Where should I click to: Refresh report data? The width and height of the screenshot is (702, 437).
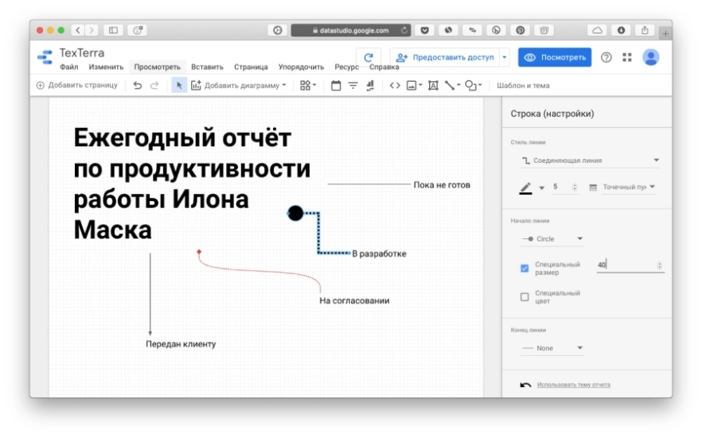[x=369, y=58]
